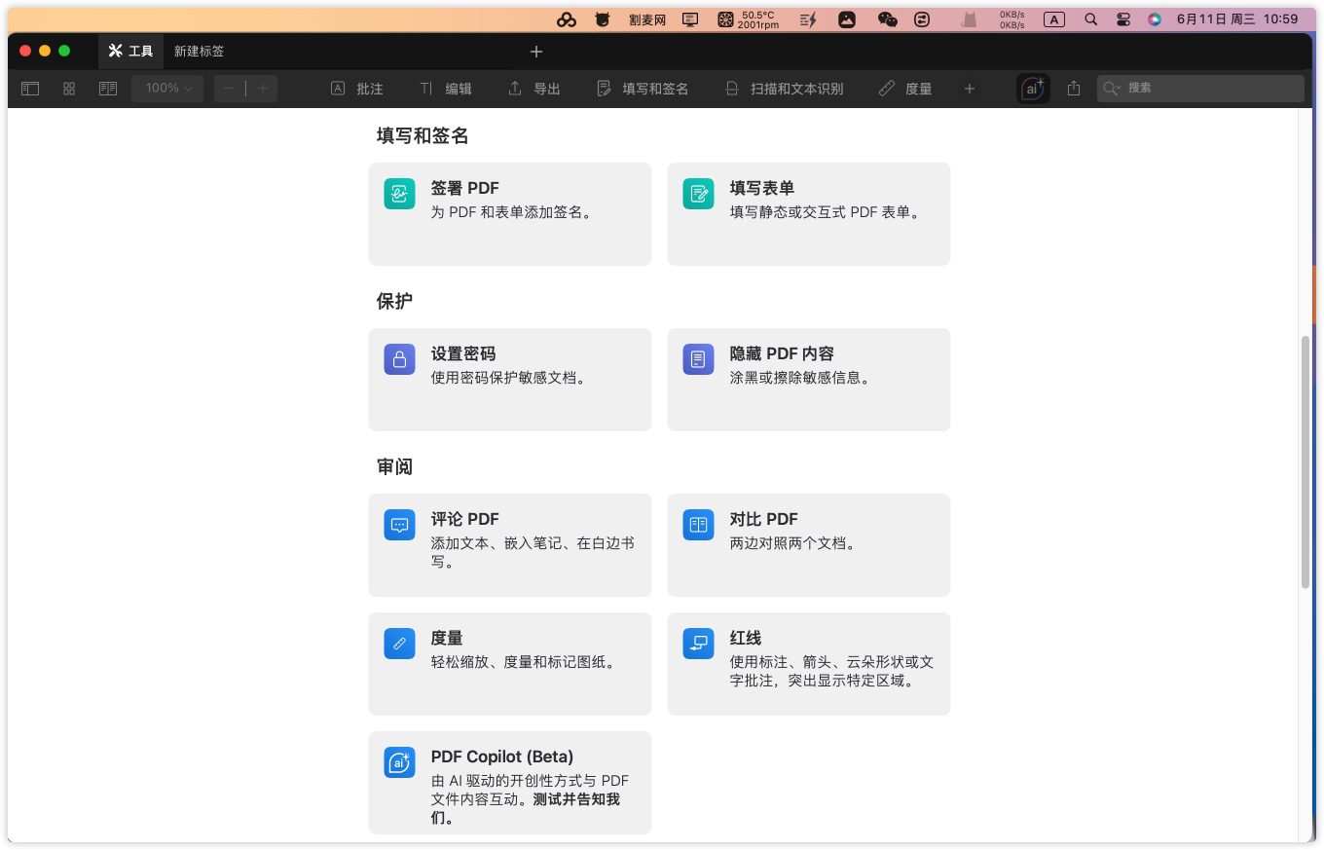Click the zoom in plus button
Screen dimensions: 1324x850
[x=262, y=89]
